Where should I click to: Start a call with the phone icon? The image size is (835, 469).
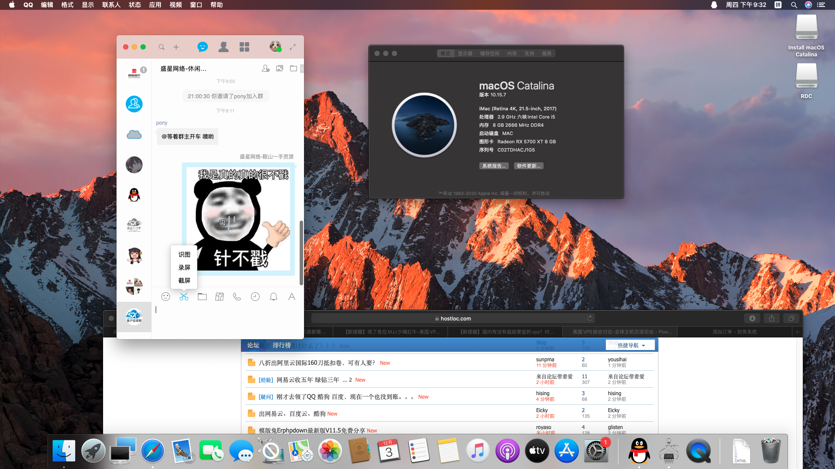237,297
